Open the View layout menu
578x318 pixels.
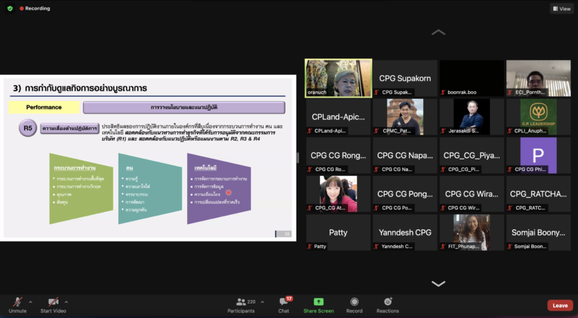(561, 8)
